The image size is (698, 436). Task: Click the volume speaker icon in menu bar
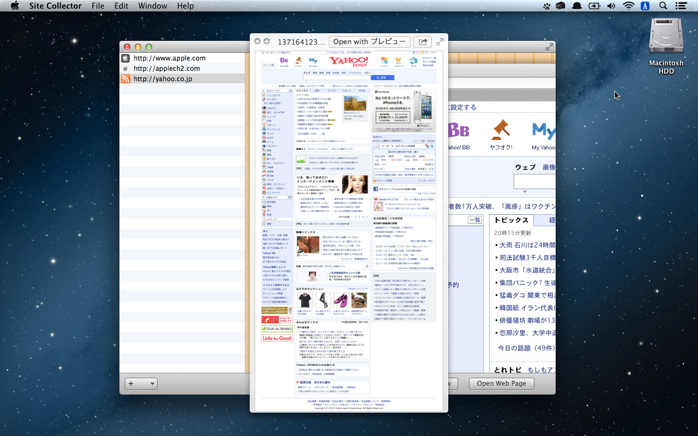611,6
